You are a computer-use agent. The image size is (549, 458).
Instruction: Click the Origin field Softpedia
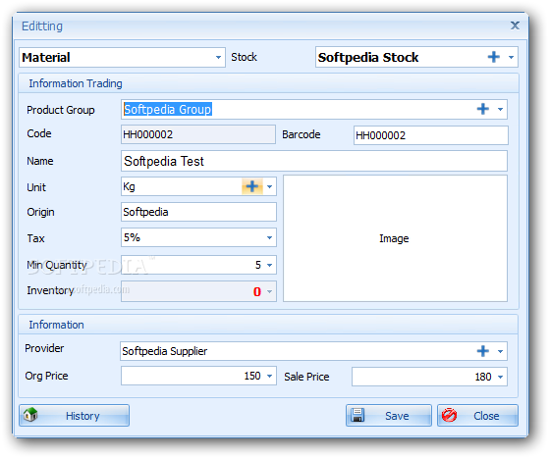pos(198,212)
